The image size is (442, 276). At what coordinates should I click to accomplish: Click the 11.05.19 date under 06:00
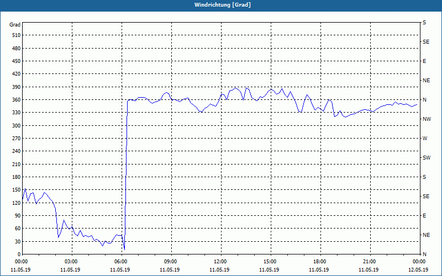tap(120, 270)
